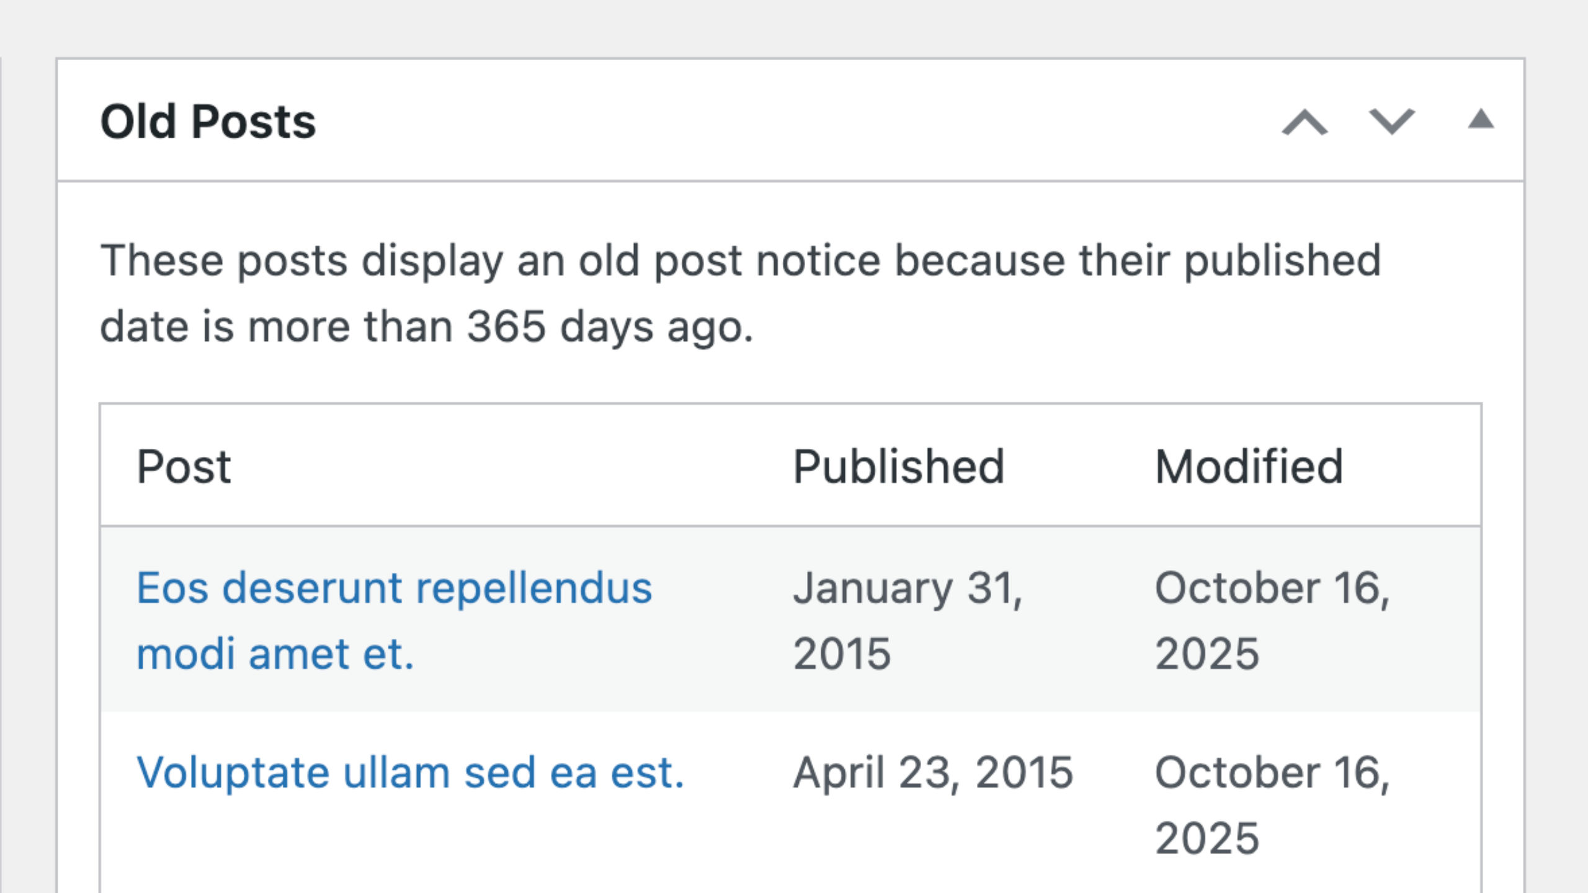The width and height of the screenshot is (1588, 893).
Task: Click the Modified date in the Voluptate row
Action: 1272,805
